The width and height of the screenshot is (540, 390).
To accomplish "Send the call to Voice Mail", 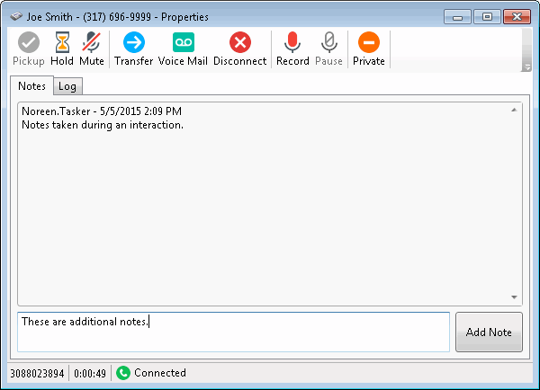I will (184, 42).
